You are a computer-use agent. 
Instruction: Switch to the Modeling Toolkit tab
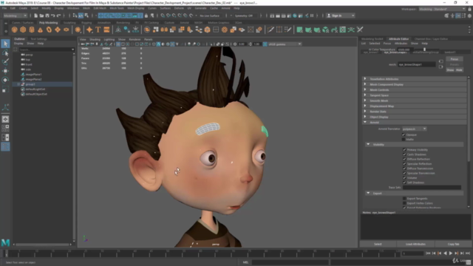click(372, 39)
